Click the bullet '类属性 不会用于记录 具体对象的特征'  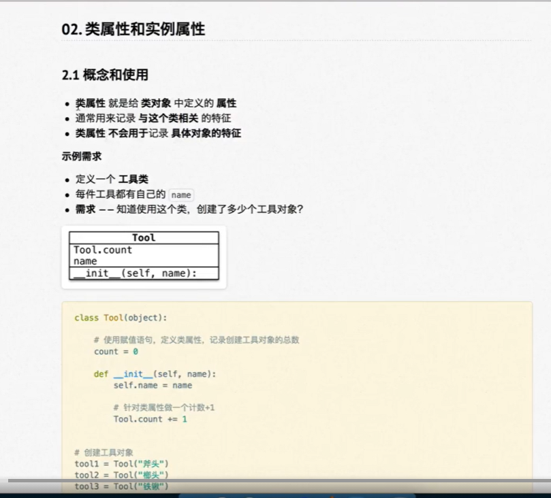[x=158, y=133]
